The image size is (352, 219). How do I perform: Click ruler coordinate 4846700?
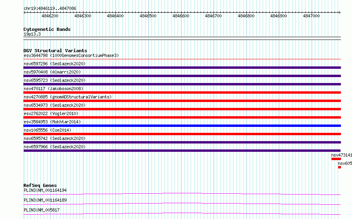pyautogui.click(x=213, y=16)
